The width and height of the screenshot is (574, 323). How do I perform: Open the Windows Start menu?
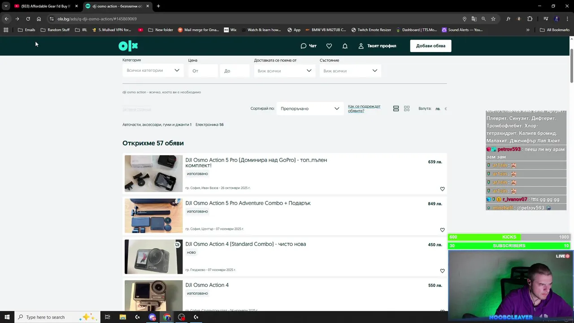[7, 317]
